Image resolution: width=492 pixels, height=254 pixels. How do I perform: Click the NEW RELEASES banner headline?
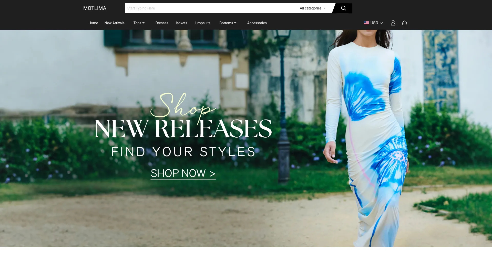[x=183, y=128]
